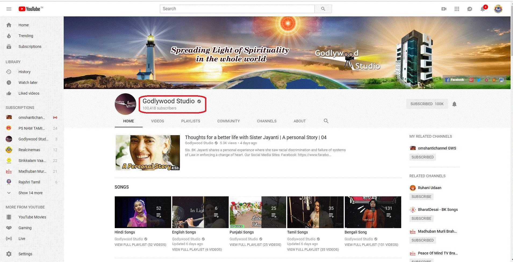This screenshot has width=513, height=262.
Task: Open the featured Sister Jayanti thumbnail
Action: coord(148,153)
